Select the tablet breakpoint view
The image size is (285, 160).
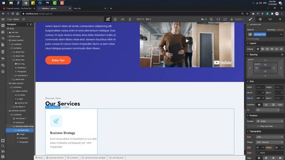point(115,19)
